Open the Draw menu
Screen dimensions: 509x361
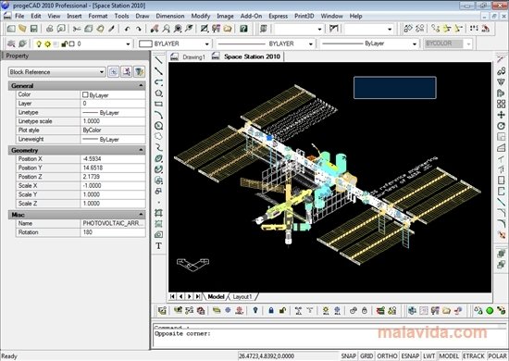[x=143, y=16]
